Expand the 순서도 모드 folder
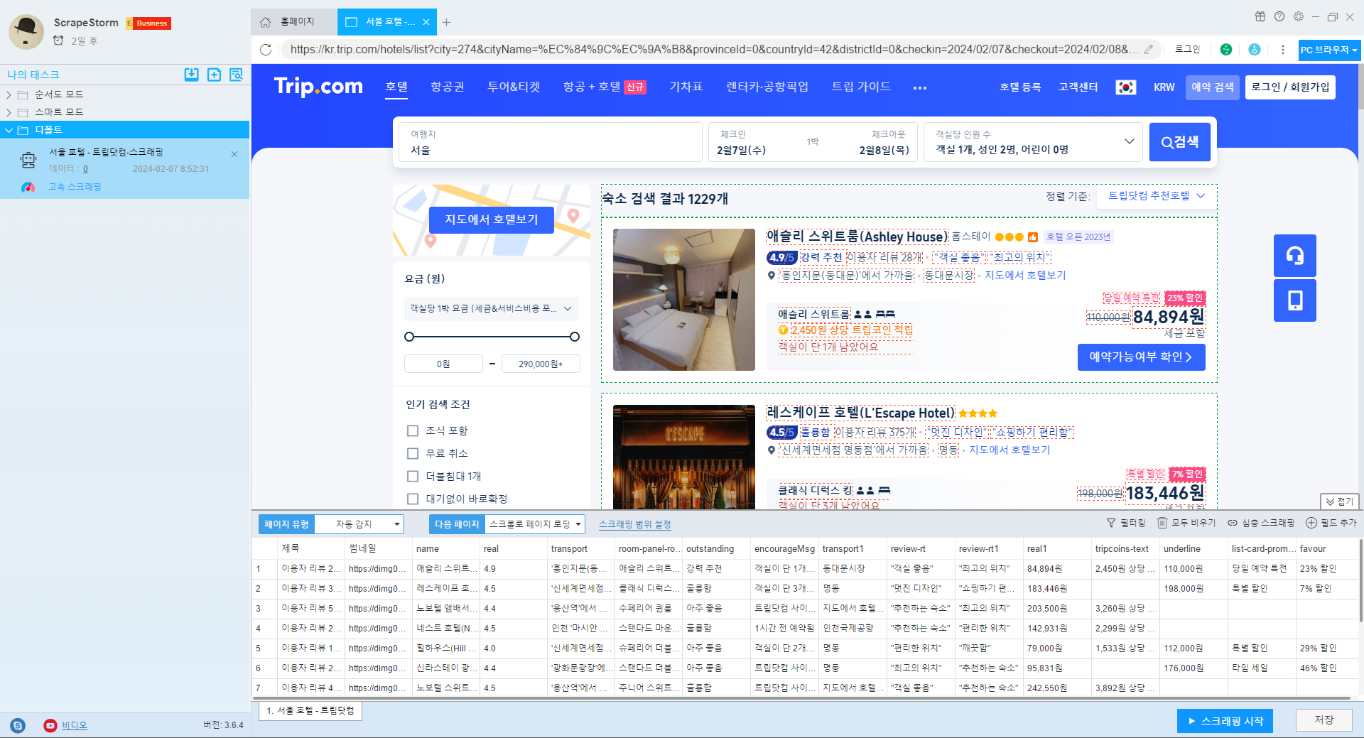The height and width of the screenshot is (738, 1364). click(x=9, y=94)
